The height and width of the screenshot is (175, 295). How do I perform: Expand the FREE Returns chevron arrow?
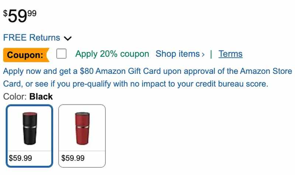click(x=67, y=38)
